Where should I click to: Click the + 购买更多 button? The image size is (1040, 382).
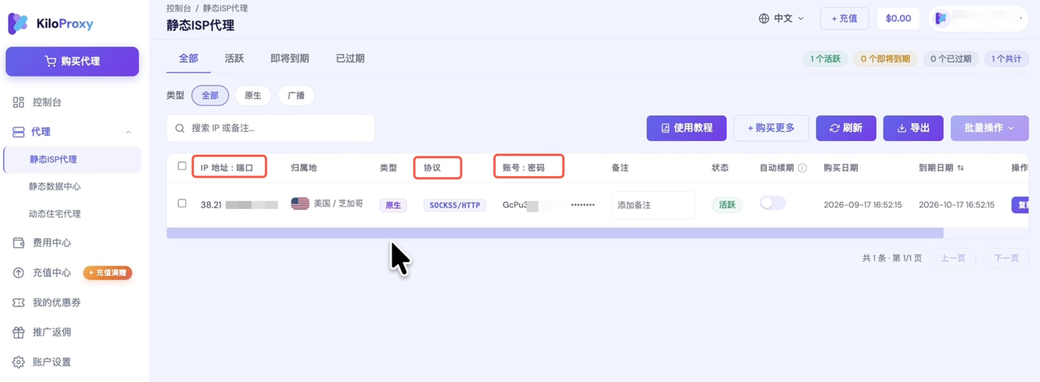click(x=771, y=128)
